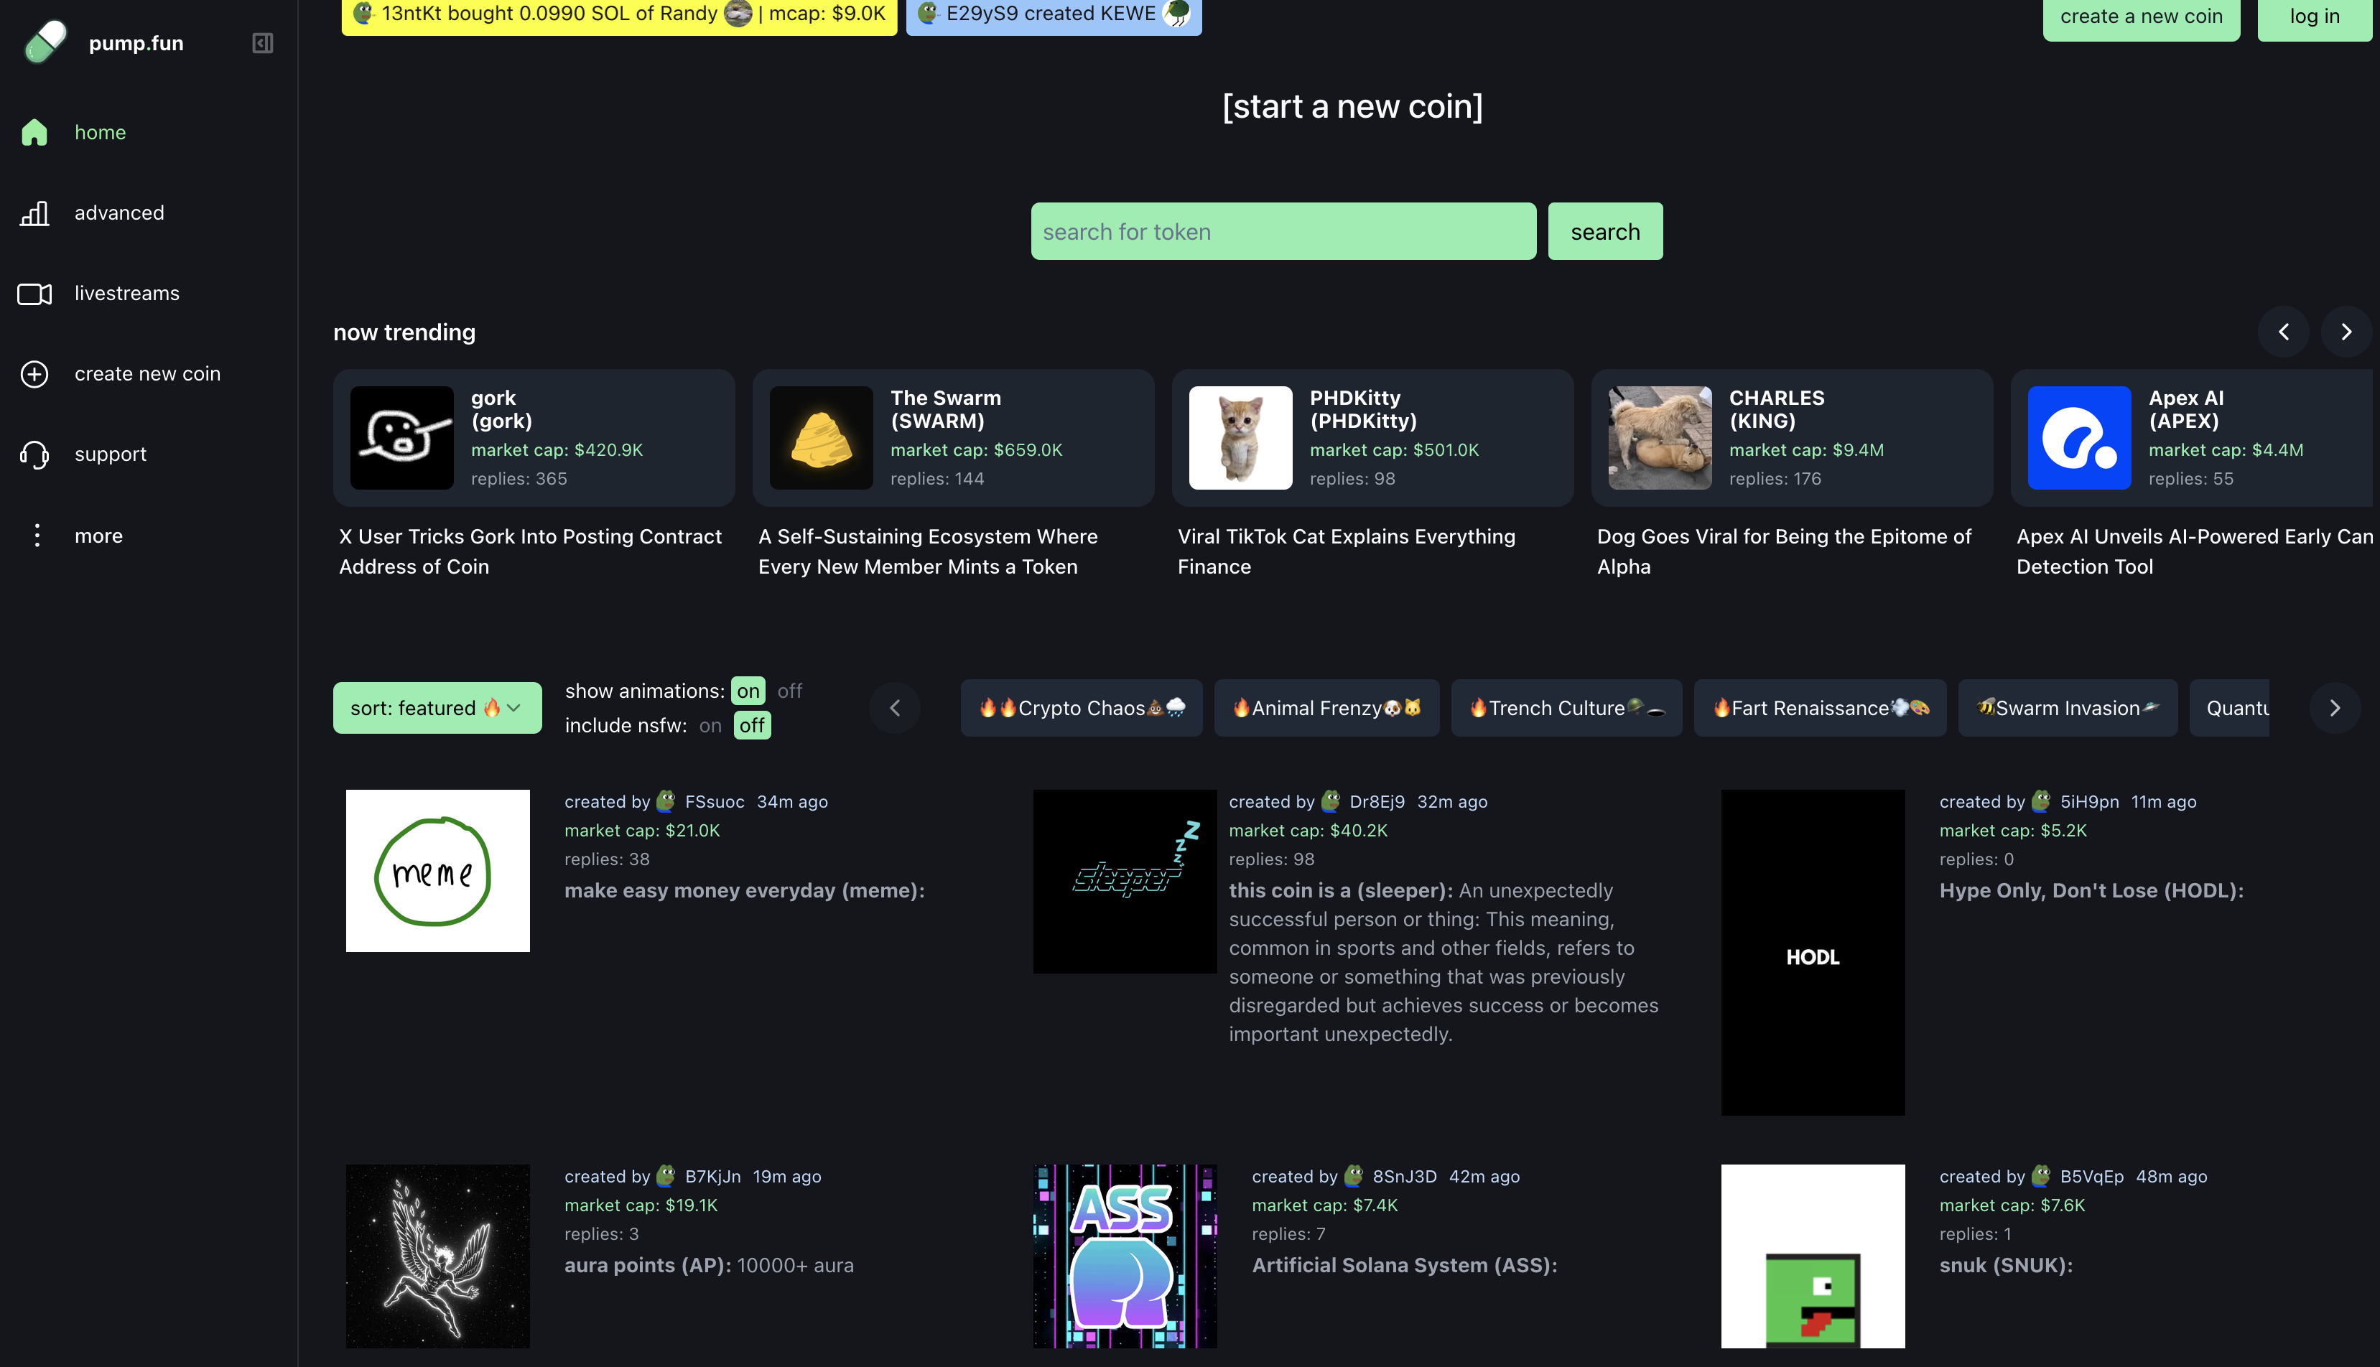The image size is (2380, 1367).
Task: Collapse the sidebar panel icon
Action: [x=263, y=43]
